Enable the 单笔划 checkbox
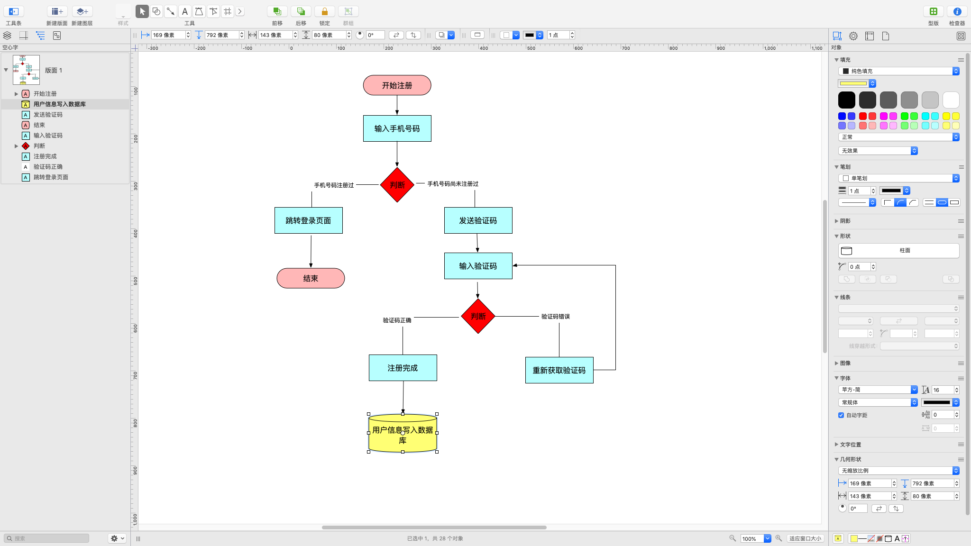Image resolution: width=971 pixels, height=546 pixels. 847,178
